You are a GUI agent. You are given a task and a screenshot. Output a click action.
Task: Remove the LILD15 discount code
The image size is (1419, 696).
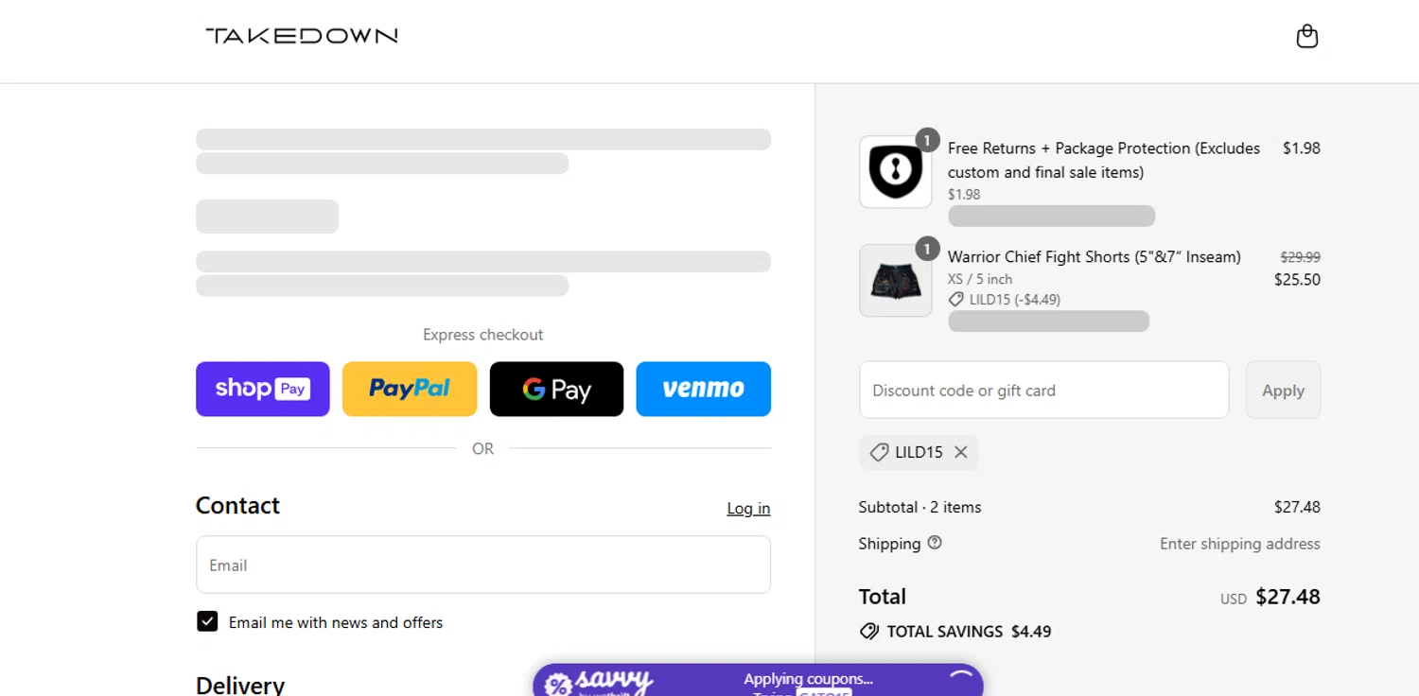click(961, 452)
